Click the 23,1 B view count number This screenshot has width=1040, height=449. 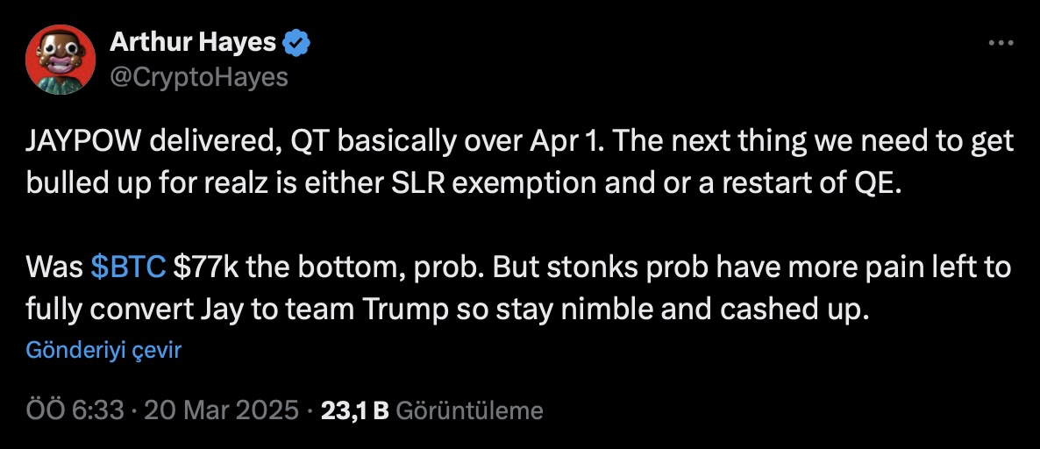click(354, 410)
